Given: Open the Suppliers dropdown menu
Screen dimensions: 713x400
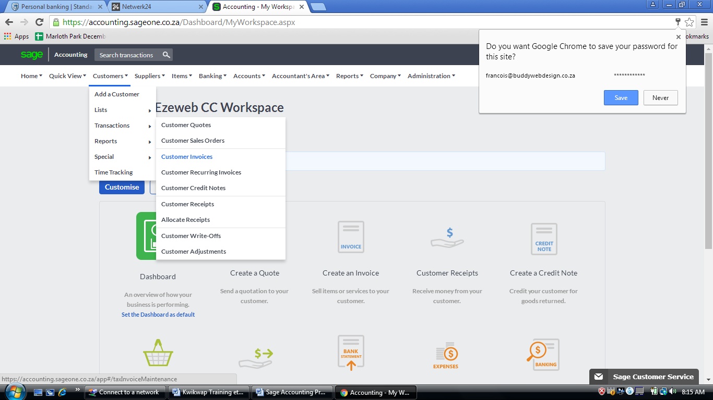Looking at the screenshot, I should coord(150,76).
